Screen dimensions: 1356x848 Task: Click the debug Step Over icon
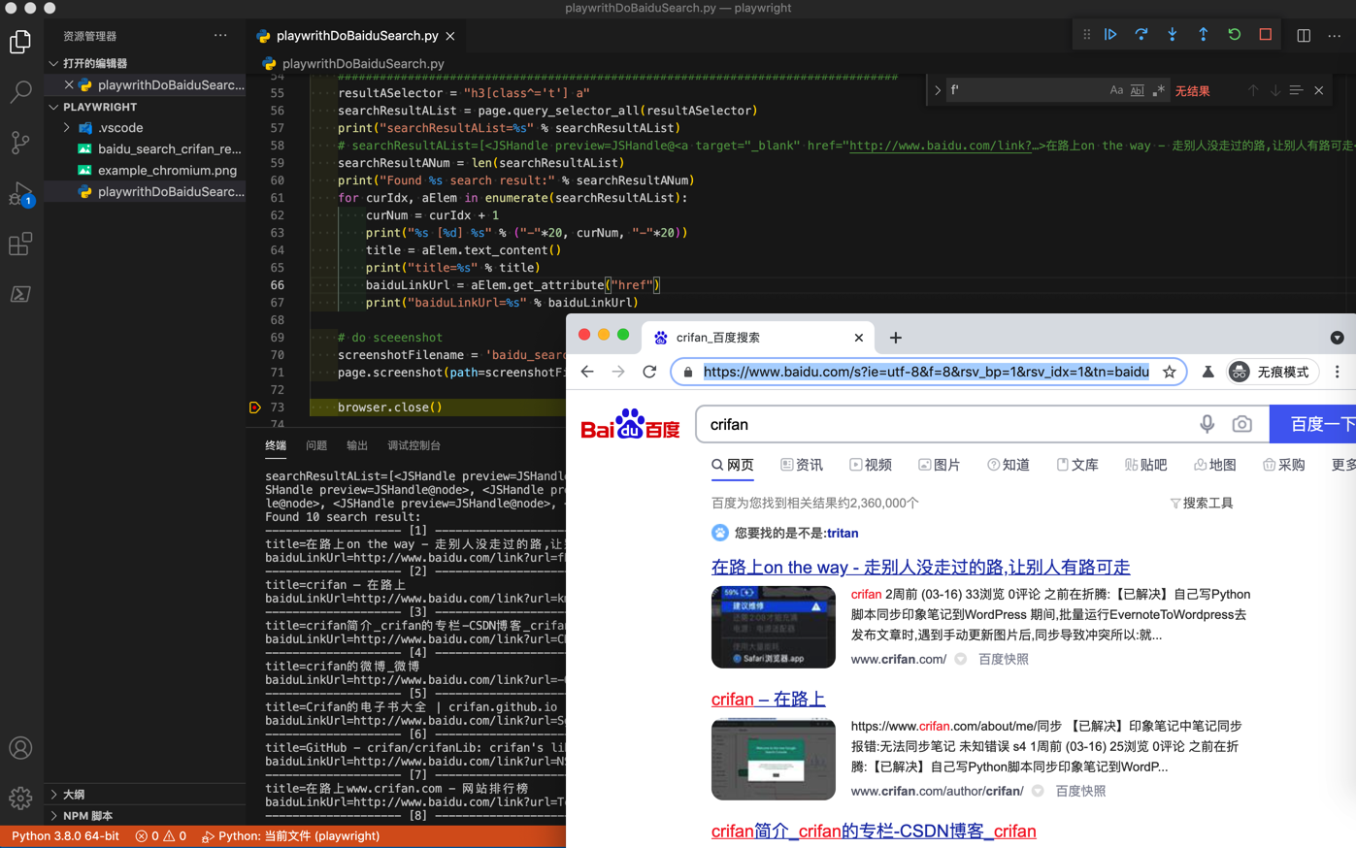[1141, 35]
